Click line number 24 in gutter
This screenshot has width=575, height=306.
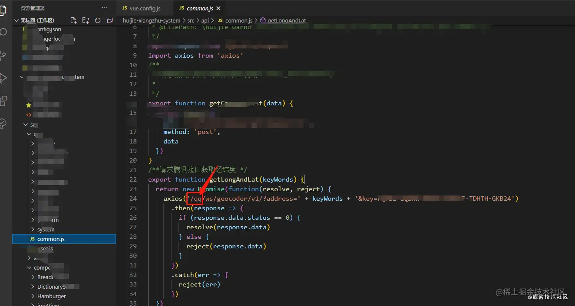[133, 199]
